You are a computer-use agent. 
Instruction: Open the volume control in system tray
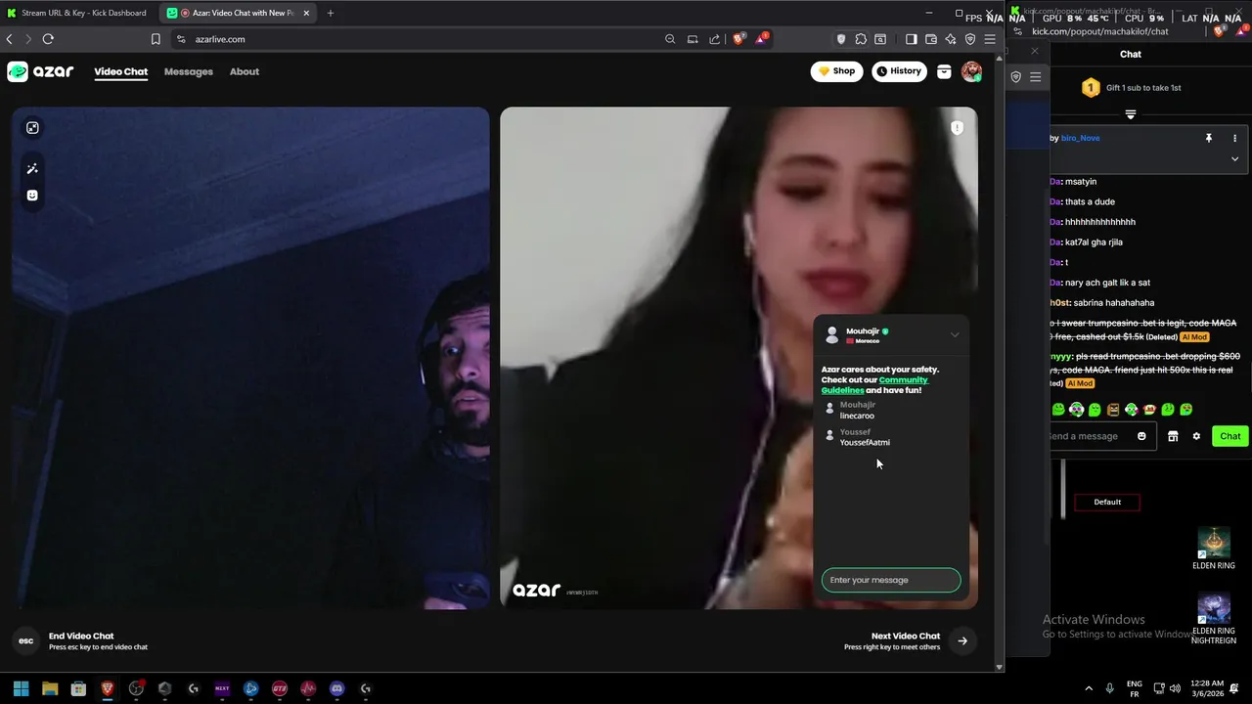[1175, 688]
